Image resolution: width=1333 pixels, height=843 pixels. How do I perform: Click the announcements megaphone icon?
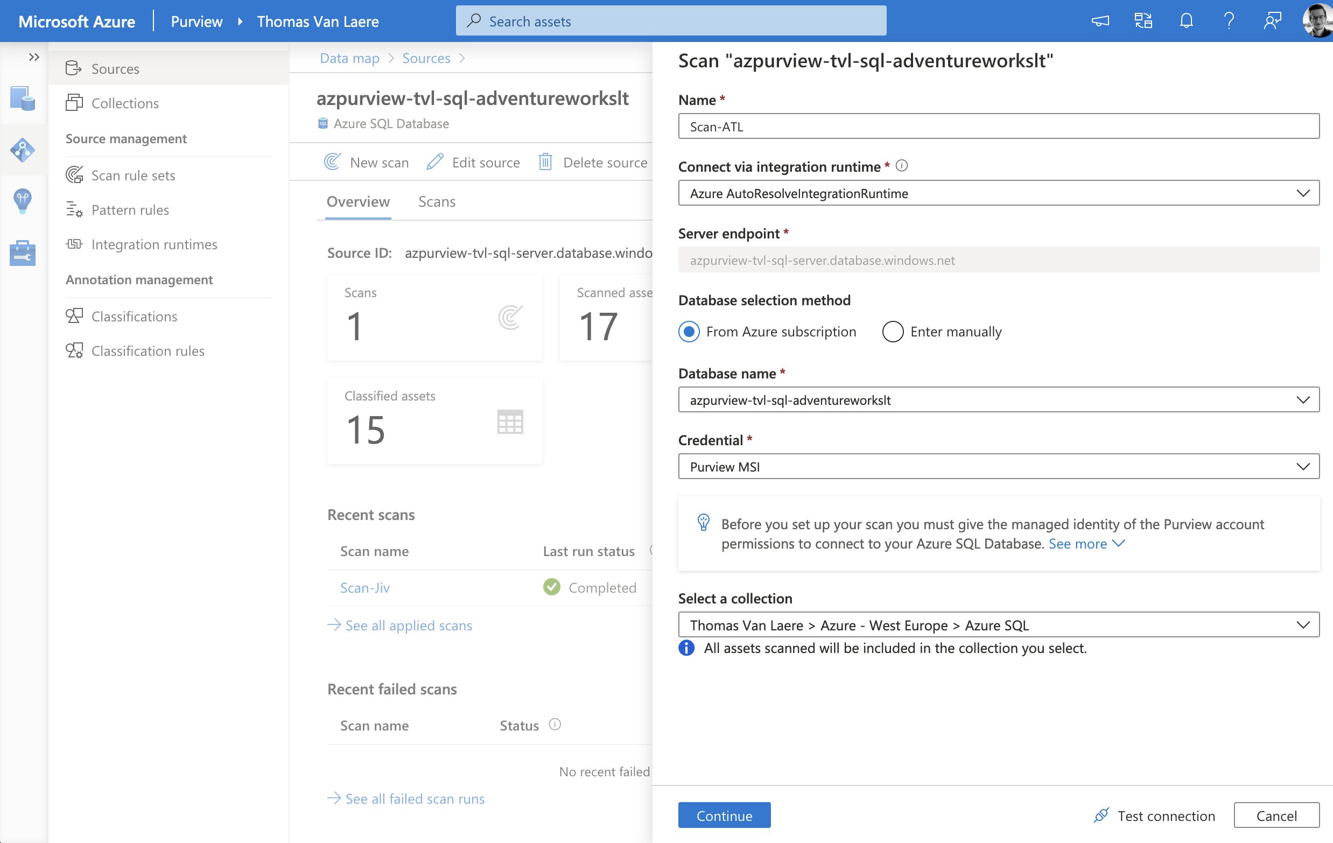pyautogui.click(x=1100, y=21)
